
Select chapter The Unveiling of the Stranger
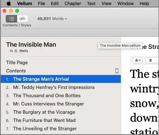[61, 129]
